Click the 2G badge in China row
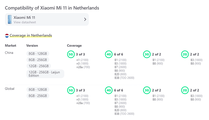The image size is (209, 120). point(185,54)
